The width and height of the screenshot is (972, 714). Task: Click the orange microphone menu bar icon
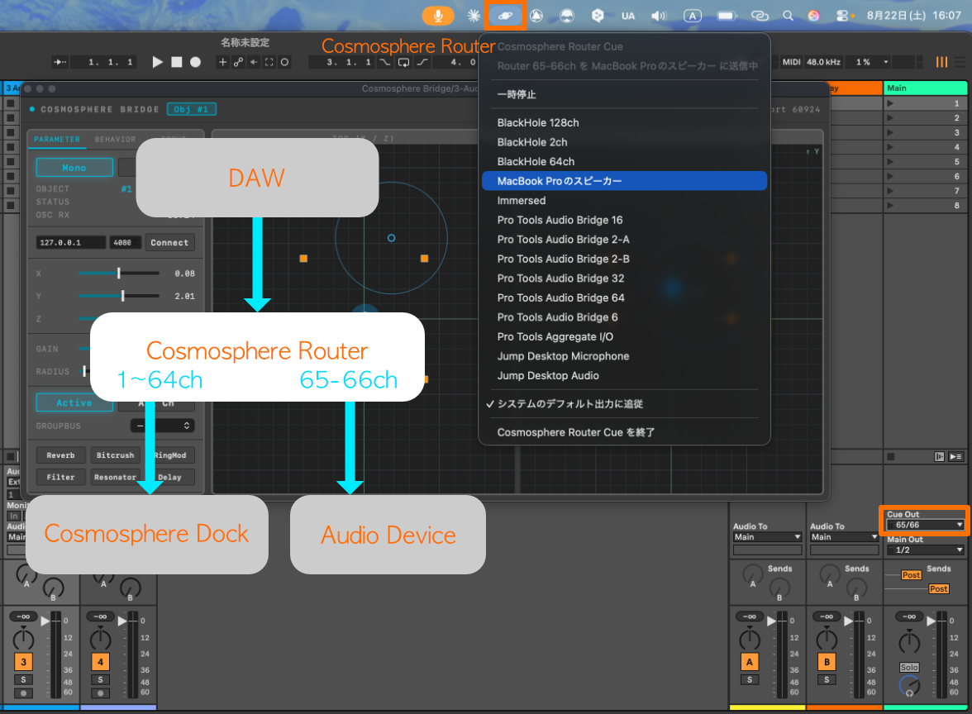click(x=438, y=16)
